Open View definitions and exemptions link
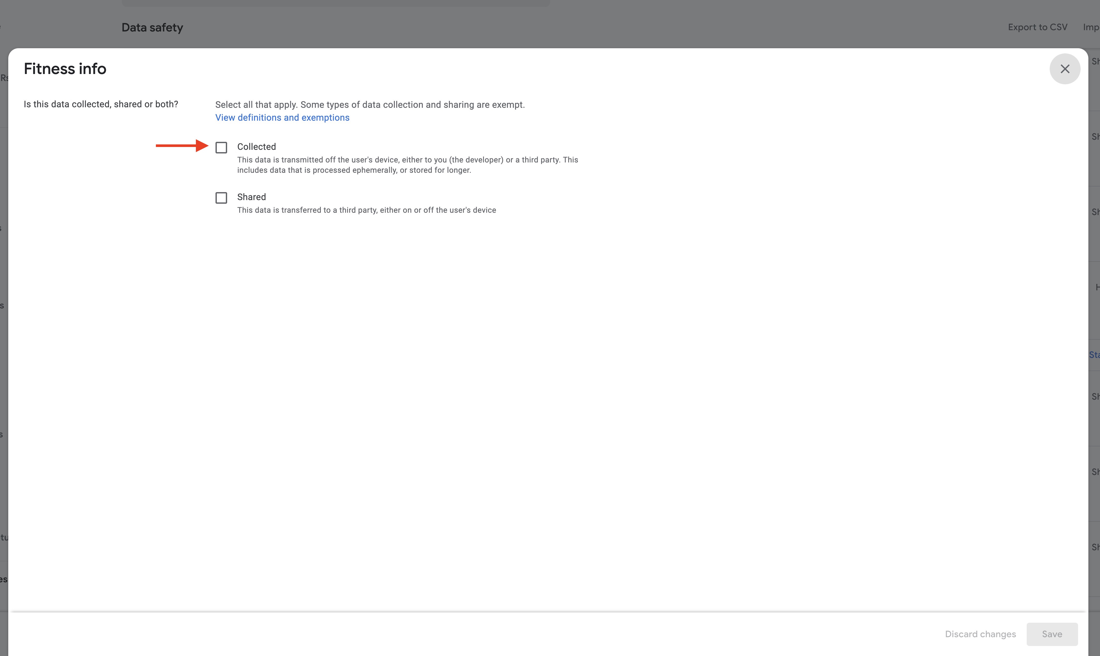Screen dimensions: 1100x656 coord(282,118)
